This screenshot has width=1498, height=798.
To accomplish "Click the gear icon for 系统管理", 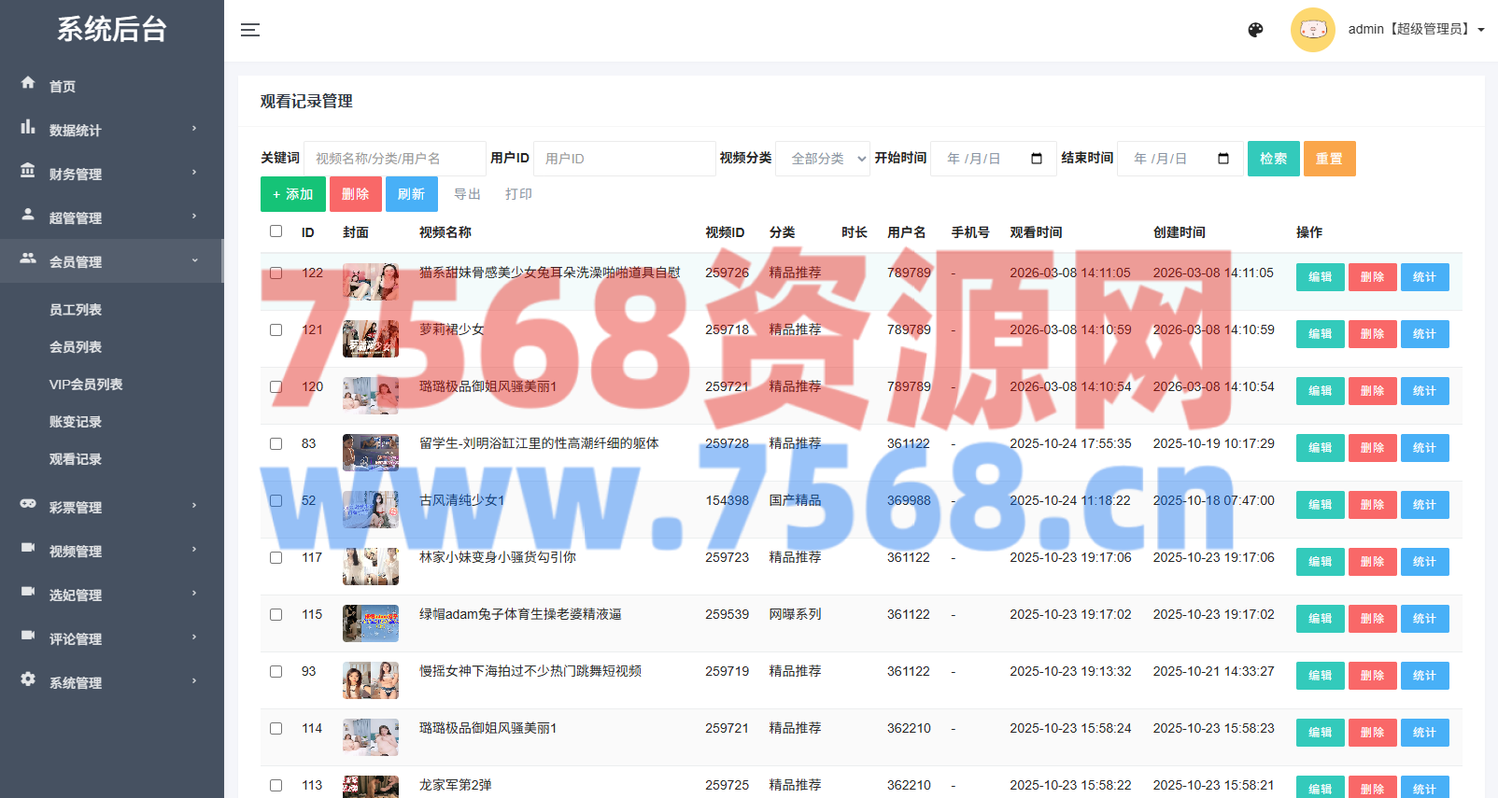I will pos(28,679).
